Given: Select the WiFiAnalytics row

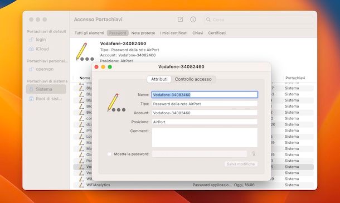Looking at the screenshot, I should pos(193,185).
